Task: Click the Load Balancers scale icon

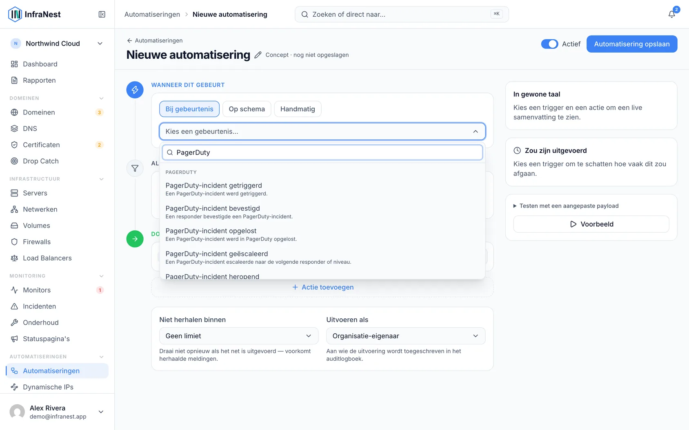Action: [x=14, y=258]
